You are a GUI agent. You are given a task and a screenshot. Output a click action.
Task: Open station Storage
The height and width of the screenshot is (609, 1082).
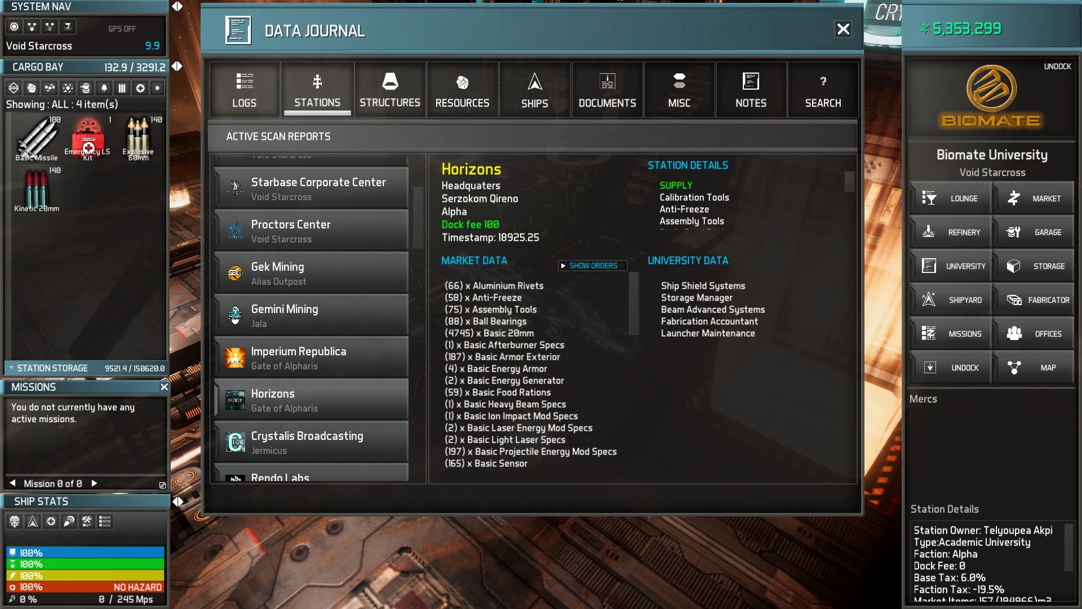(x=1034, y=266)
